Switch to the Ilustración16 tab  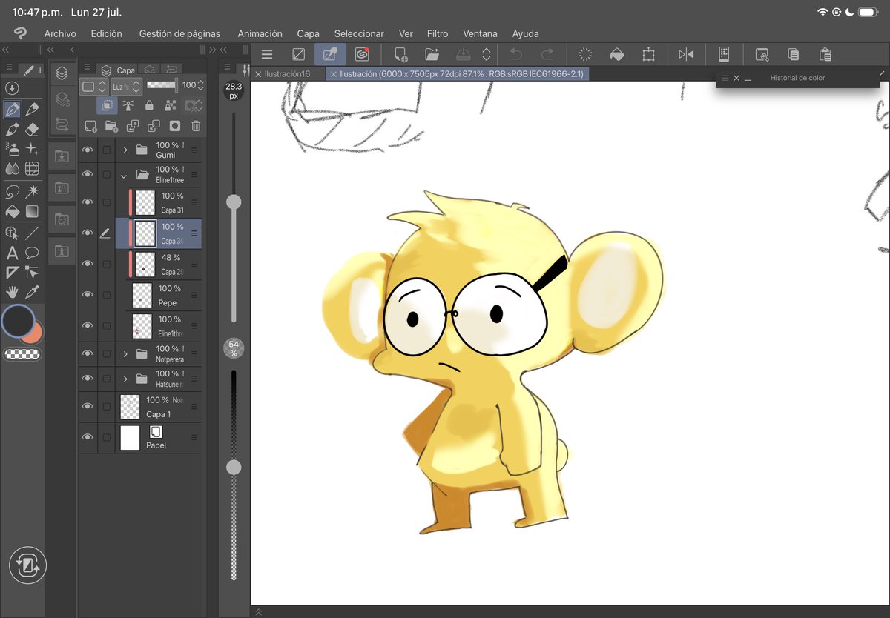click(287, 74)
